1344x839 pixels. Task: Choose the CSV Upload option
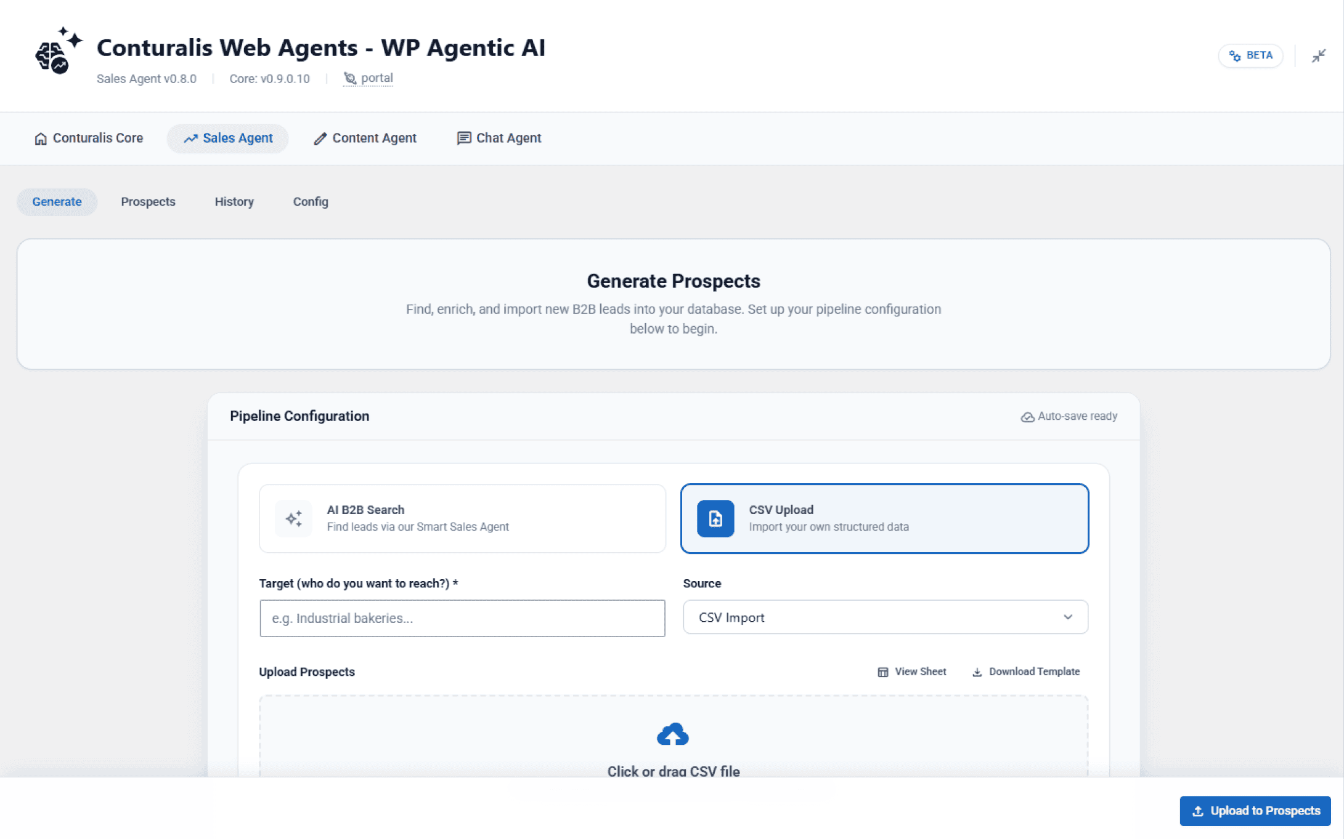click(x=884, y=518)
